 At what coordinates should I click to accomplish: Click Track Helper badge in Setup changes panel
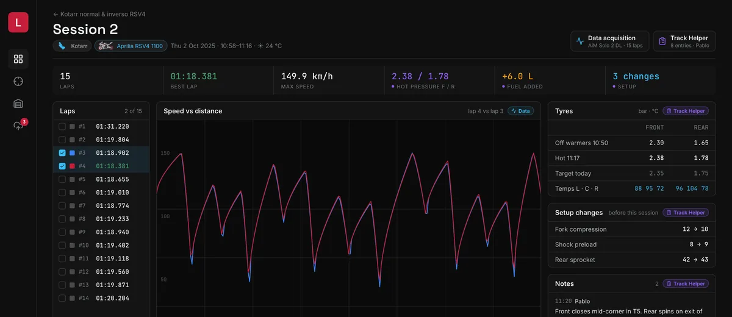pos(686,213)
